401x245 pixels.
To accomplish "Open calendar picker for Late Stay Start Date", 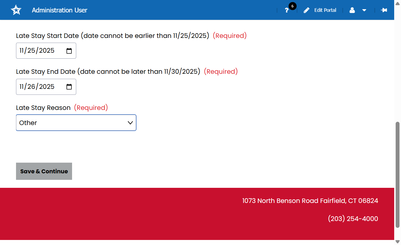I will [69, 51].
